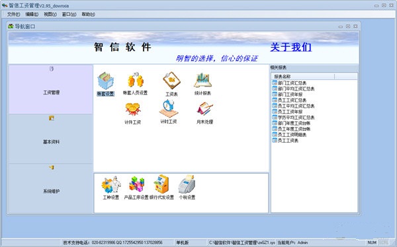397x247 pixels.
Task: Switch to the 系统维护 sidebar section
Action: pyautogui.click(x=51, y=188)
